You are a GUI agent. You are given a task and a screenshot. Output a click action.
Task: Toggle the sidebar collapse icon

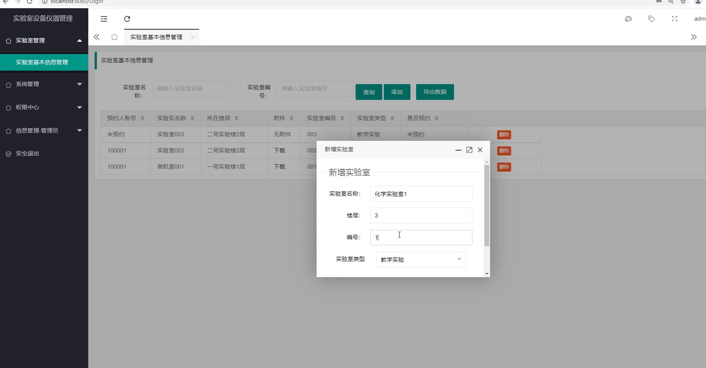coord(104,19)
